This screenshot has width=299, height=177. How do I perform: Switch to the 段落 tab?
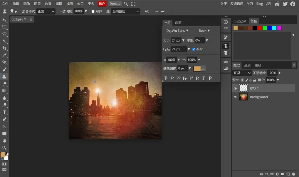point(178,23)
